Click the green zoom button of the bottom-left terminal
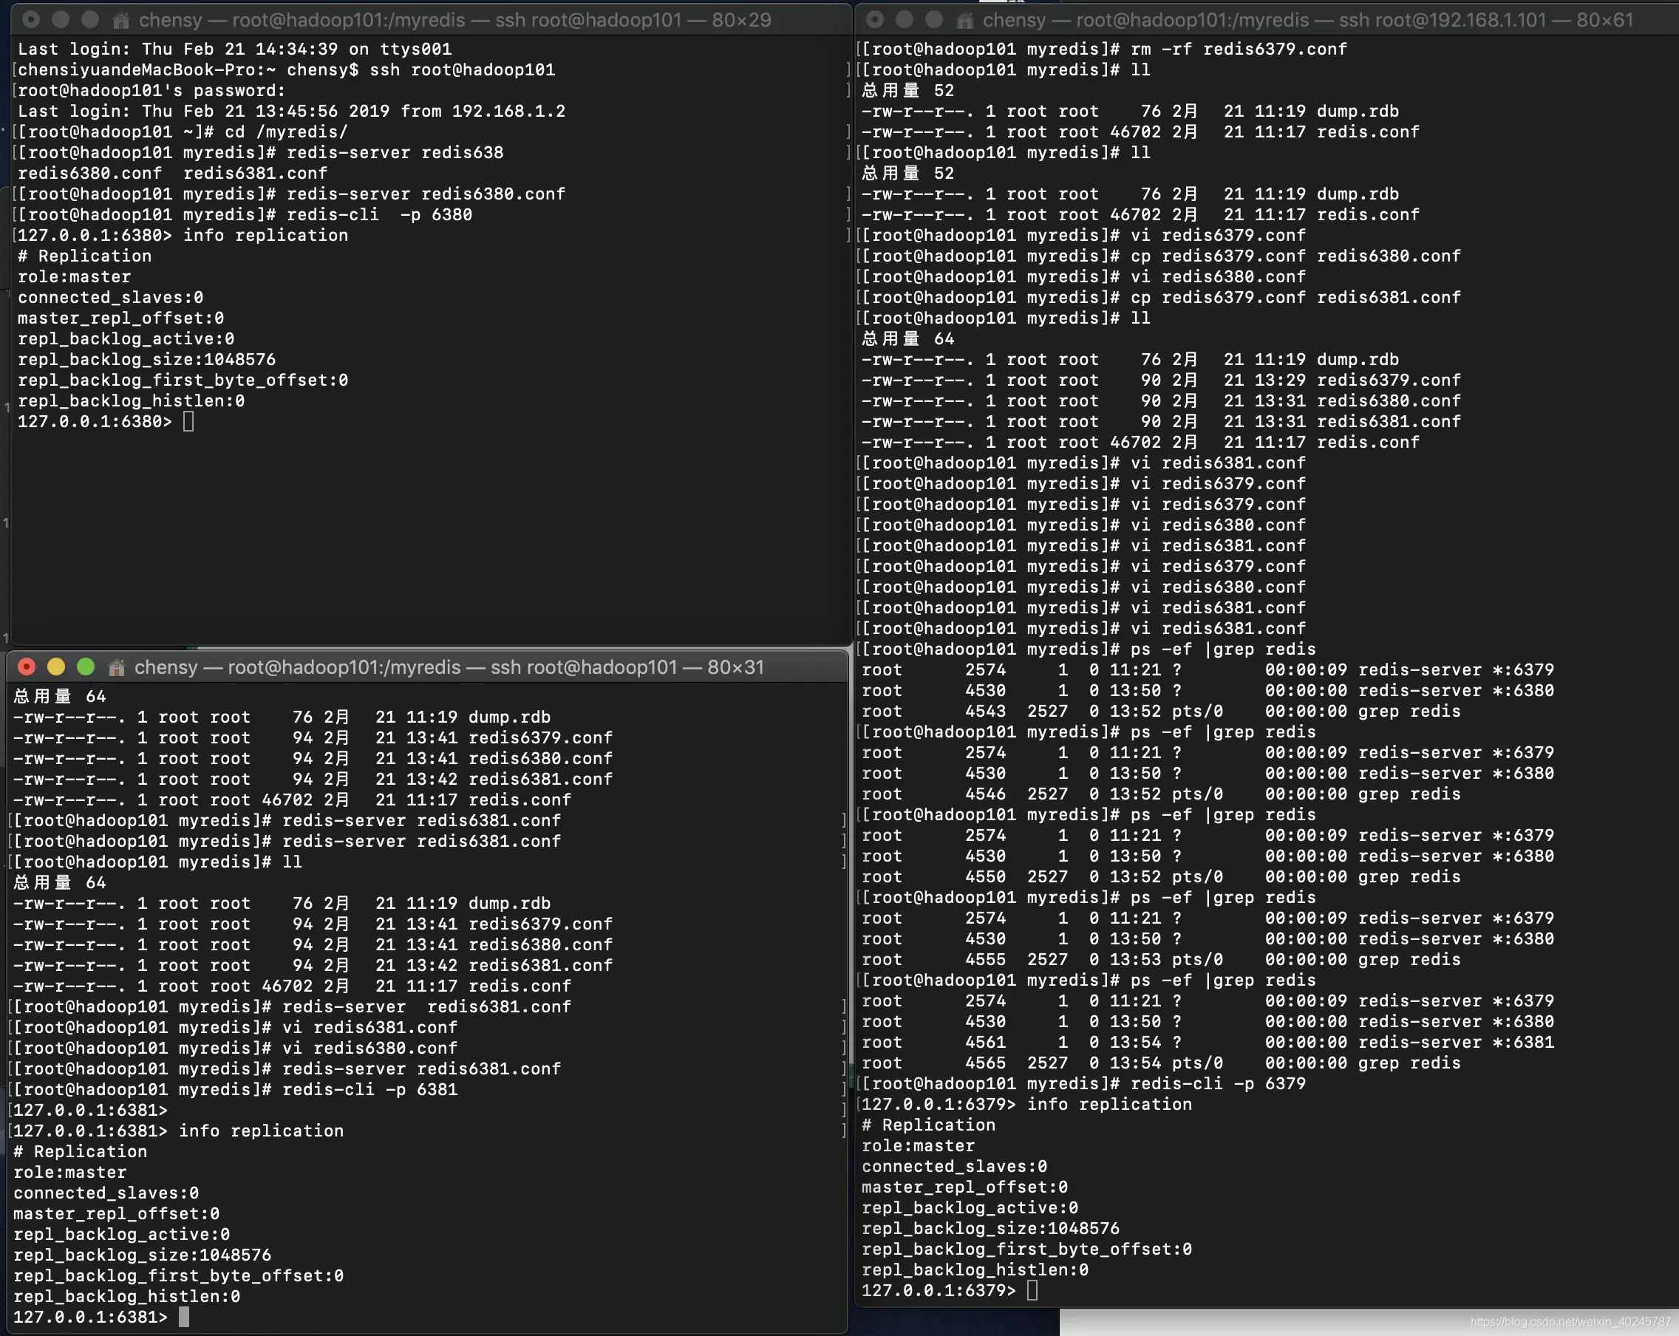This screenshot has width=1679, height=1336. (x=86, y=667)
